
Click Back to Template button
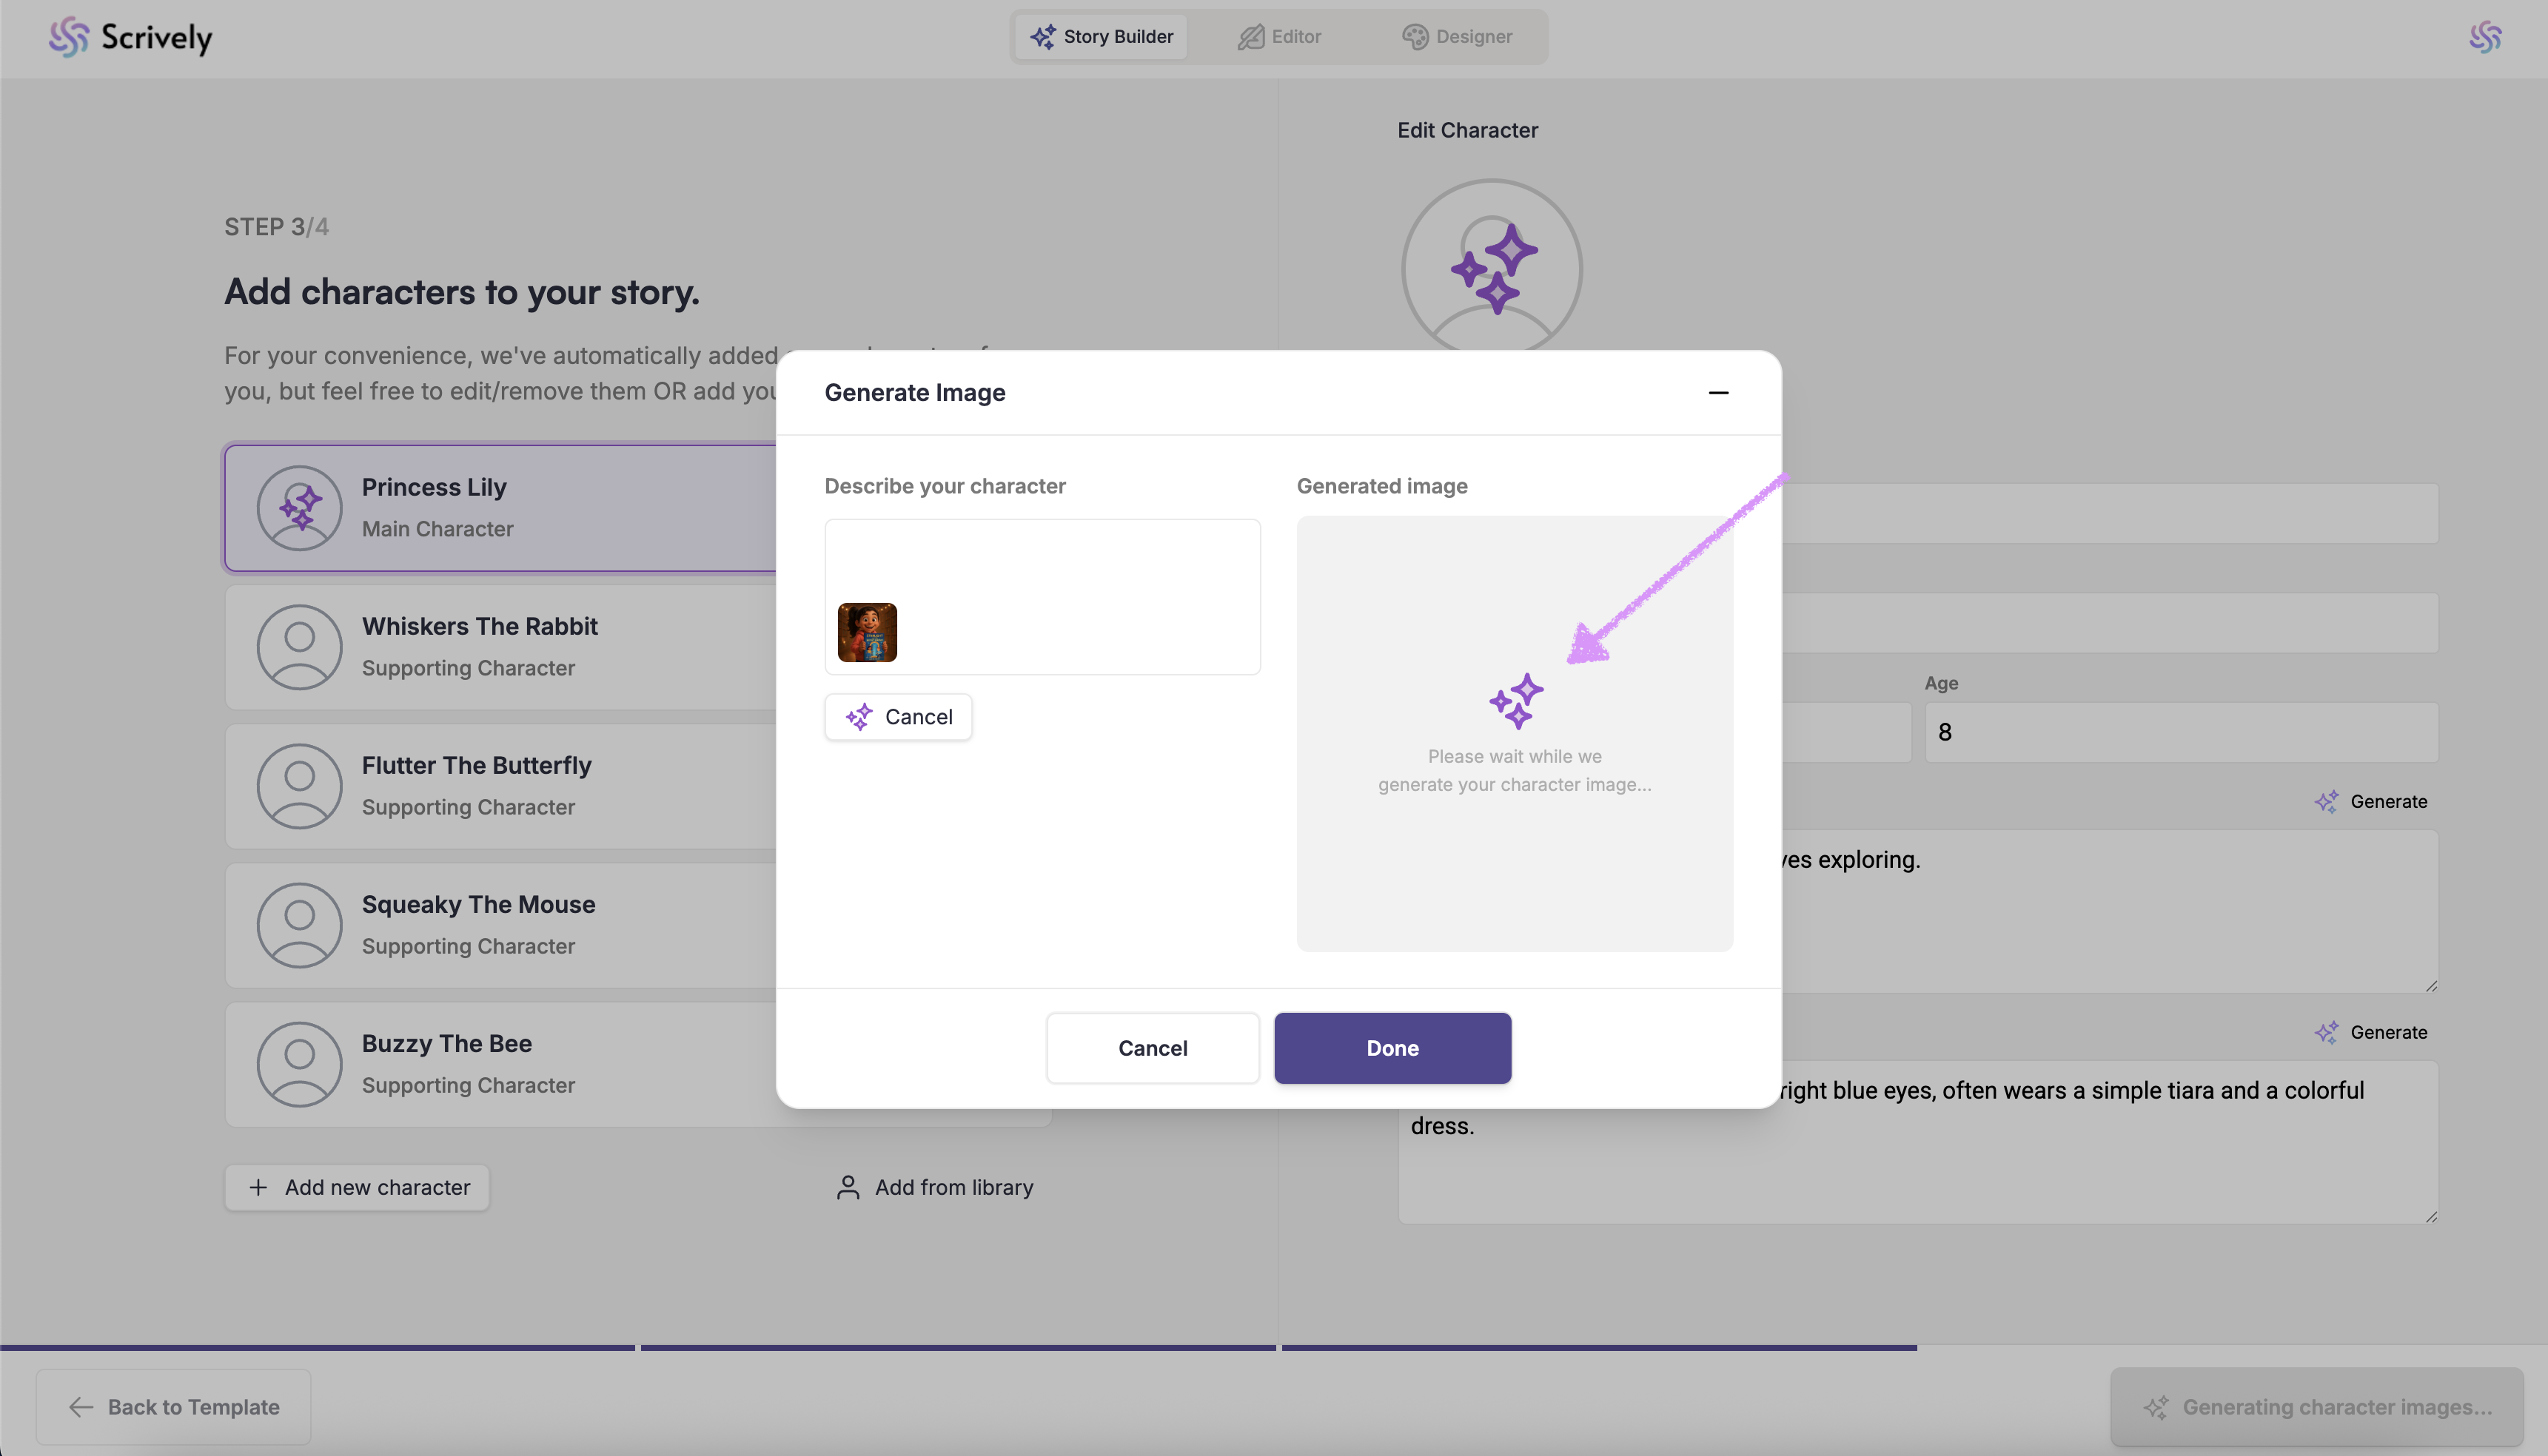tap(173, 1407)
